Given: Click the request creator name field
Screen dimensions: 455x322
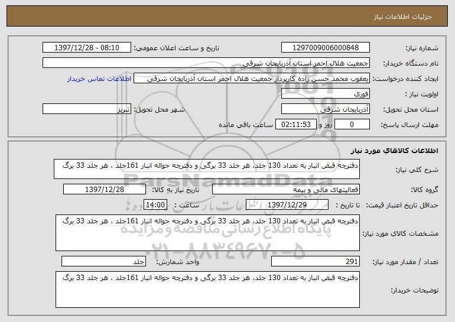Looking at the screenshot, I should (x=252, y=79).
